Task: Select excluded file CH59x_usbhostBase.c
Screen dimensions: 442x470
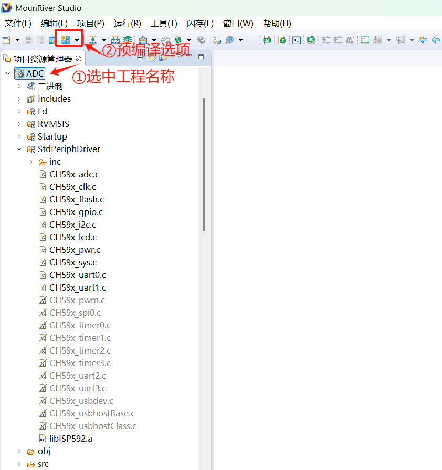Action: click(x=92, y=413)
